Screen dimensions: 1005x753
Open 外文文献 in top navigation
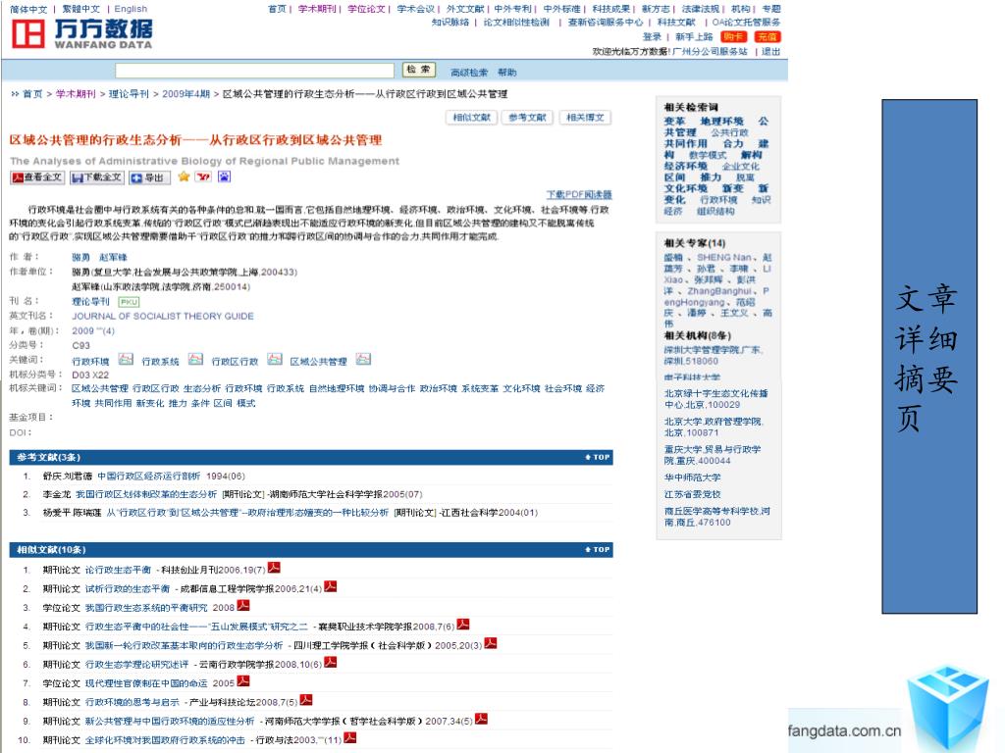point(465,9)
